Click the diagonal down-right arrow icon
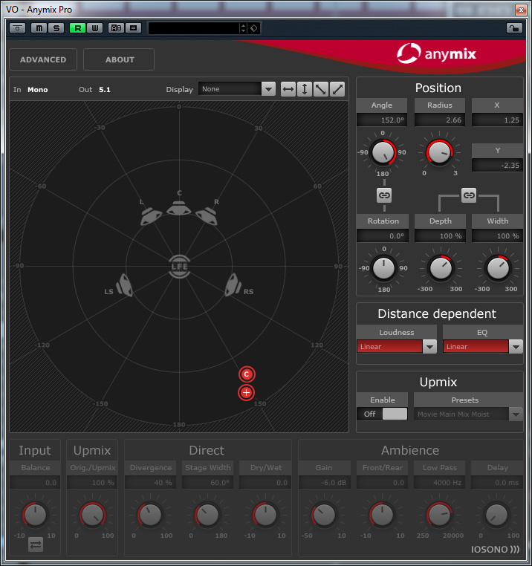The width and height of the screenshot is (532, 566). pos(321,89)
